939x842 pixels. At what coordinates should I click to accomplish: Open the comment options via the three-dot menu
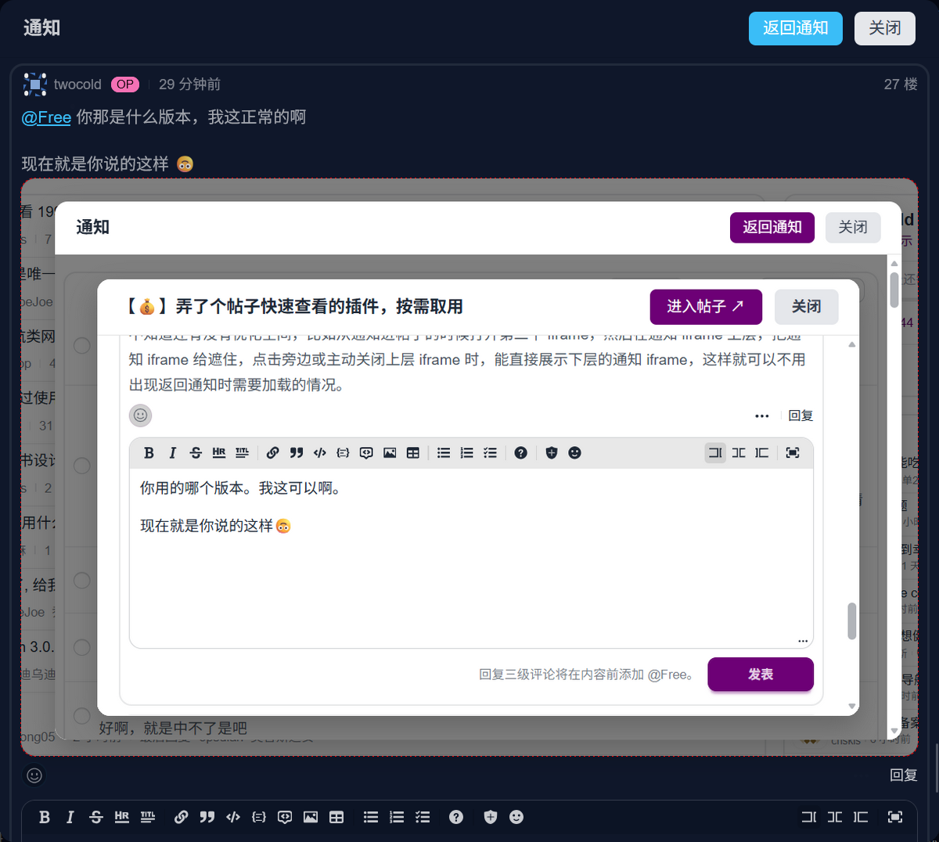(x=762, y=416)
